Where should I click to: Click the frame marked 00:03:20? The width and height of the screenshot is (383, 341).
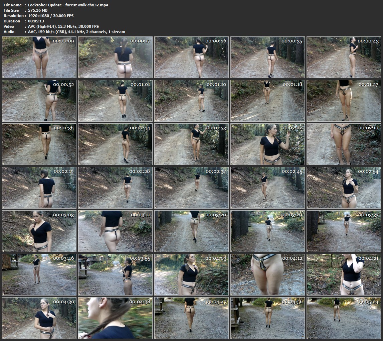(192, 231)
